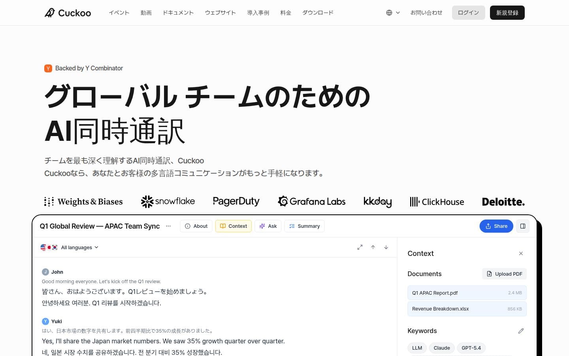Open the イベント menu item
569x356 pixels.
pyautogui.click(x=119, y=13)
